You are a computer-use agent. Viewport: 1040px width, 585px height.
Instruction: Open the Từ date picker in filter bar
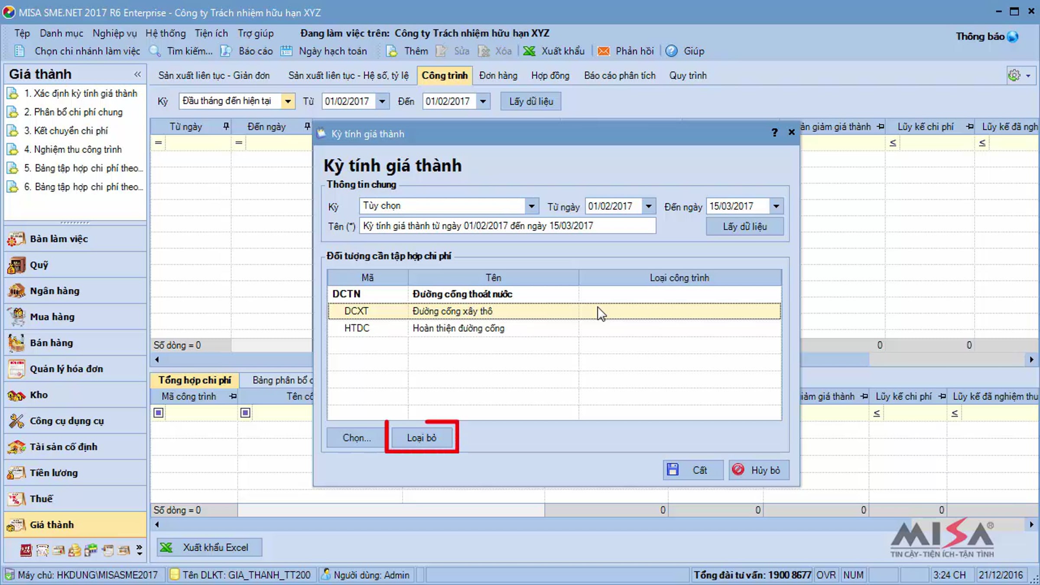pyautogui.click(x=382, y=101)
